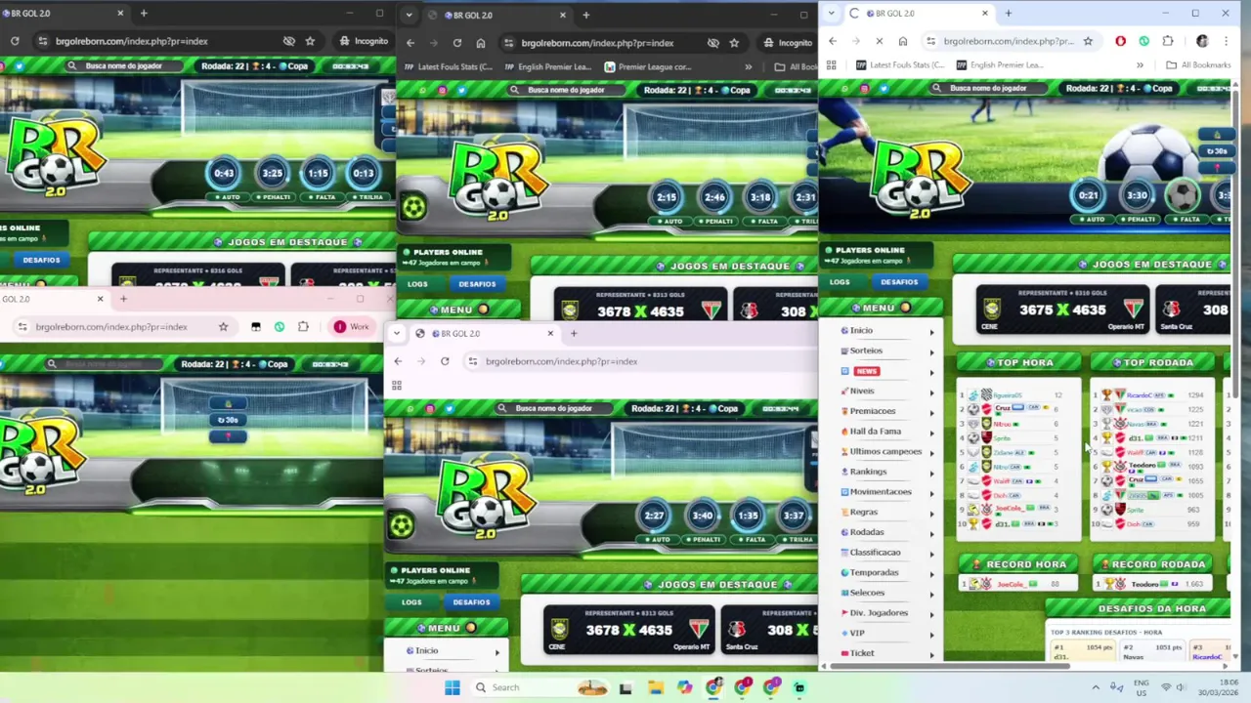Click the green circular extension icon in right window
The height and width of the screenshot is (703, 1251).
[x=1144, y=41]
